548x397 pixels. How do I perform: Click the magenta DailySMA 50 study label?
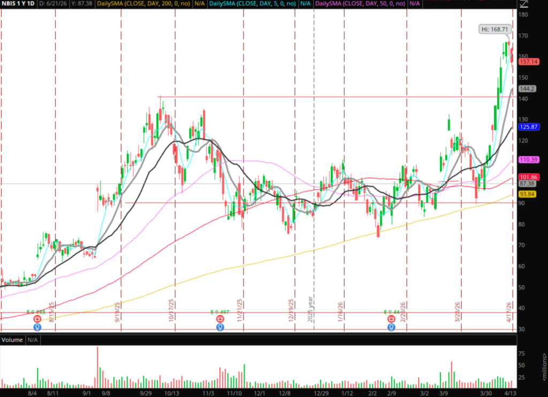click(360, 4)
